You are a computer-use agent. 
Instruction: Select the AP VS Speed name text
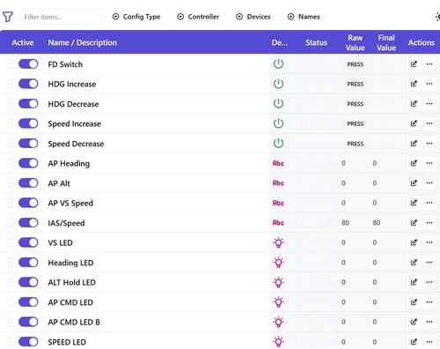point(70,203)
